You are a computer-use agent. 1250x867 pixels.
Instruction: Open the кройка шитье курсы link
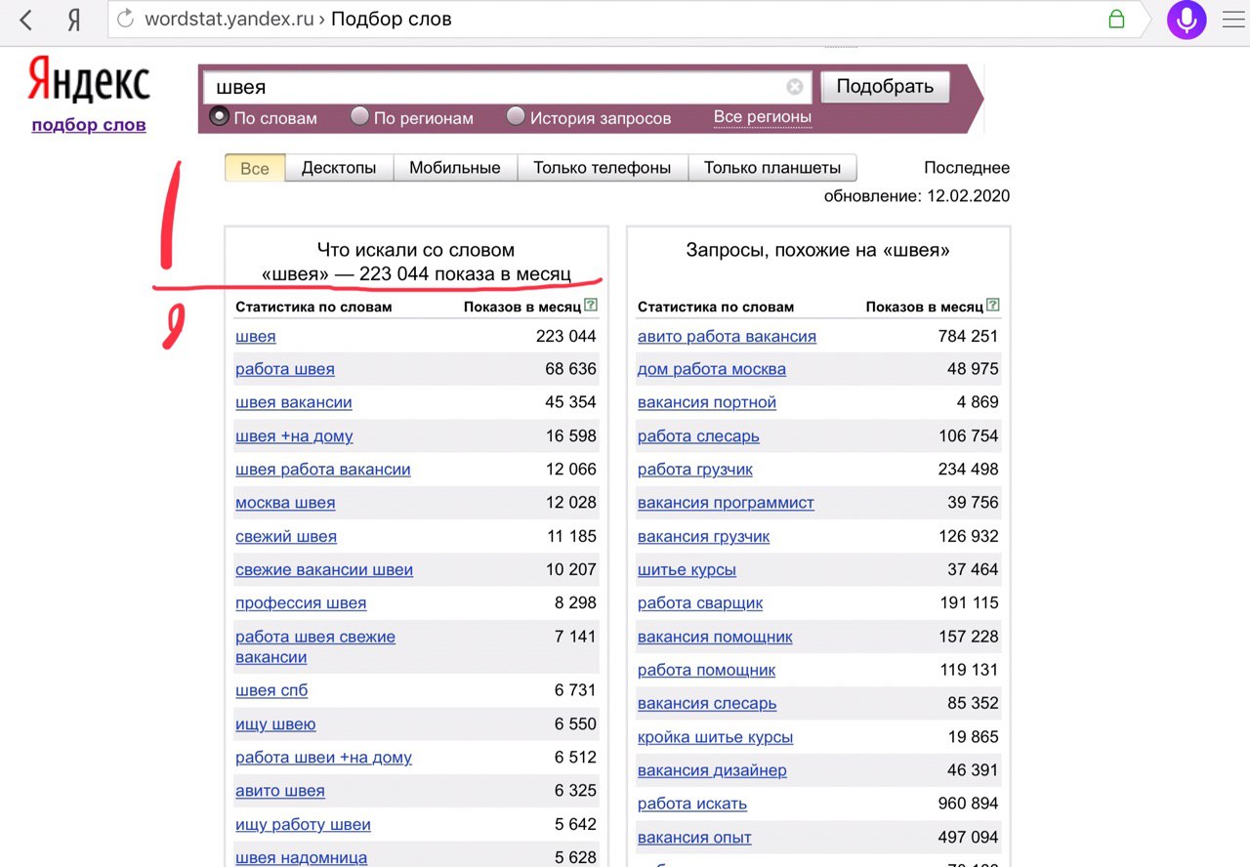[715, 737]
